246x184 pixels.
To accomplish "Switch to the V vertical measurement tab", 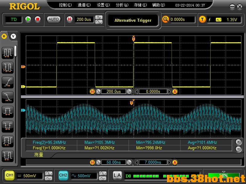I will 13,36.
